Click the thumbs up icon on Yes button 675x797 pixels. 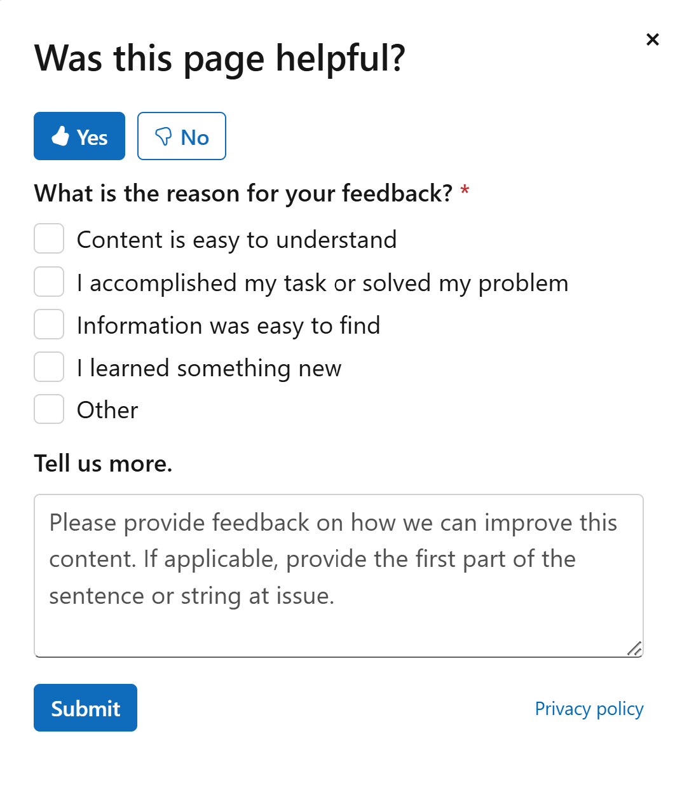point(60,135)
